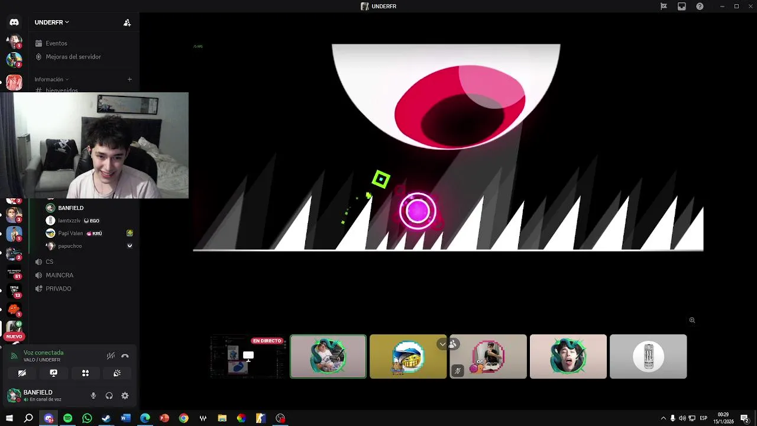Open Google Chrome from the taskbar
Image resolution: width=757 pixels, height=426 pixels.
[183, 418]
